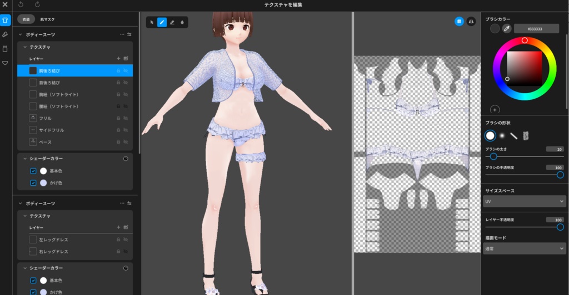Adjust the ブラシの不透明度 slider handle

pyautogui.click(x=560, y=175)
